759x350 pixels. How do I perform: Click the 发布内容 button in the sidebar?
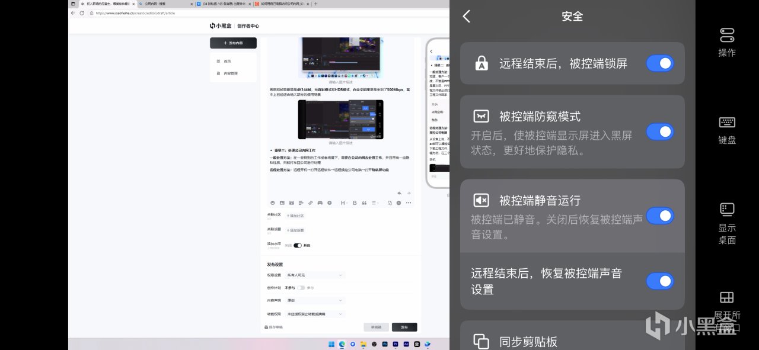[x=233, y=43]
